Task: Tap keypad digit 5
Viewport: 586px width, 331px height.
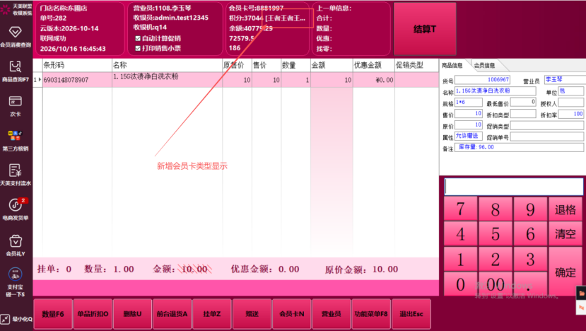Action: (x=496, y=234)
